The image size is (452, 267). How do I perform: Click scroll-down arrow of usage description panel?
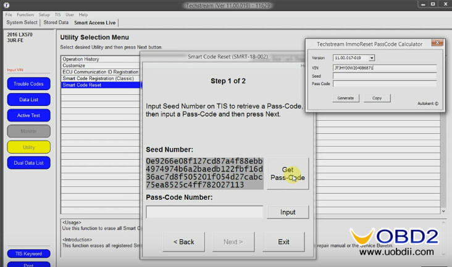pos(443,254)
